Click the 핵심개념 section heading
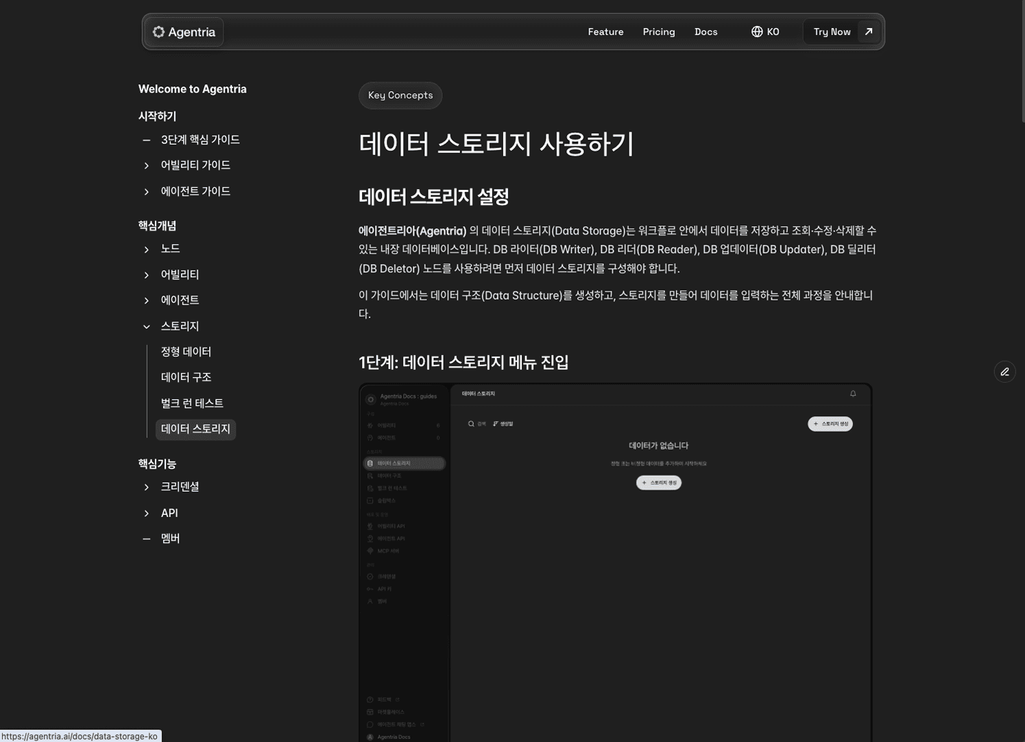The width and height of the screenshot is (1025, 742). point(157,226)
